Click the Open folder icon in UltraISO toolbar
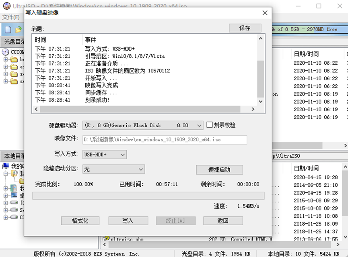The height and width of the screenshot is (257, 348). [19, 29]
